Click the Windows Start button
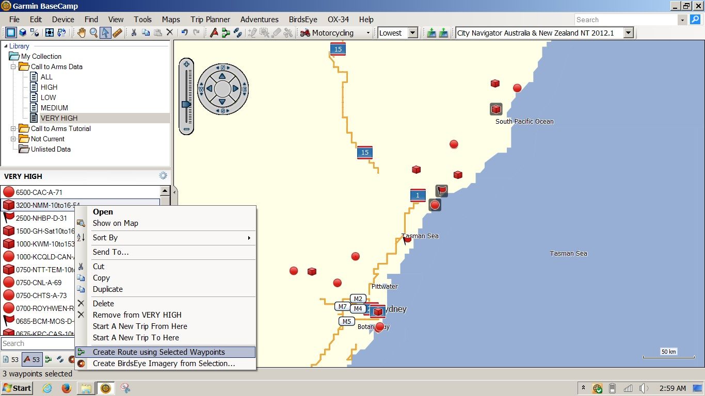The image size is (705, 396). click(x=17, y=388)
